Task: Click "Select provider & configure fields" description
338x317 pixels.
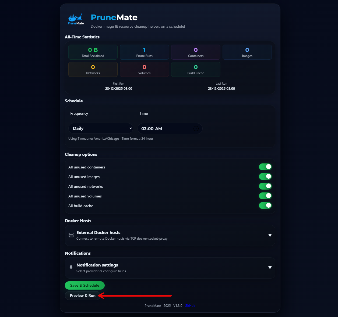Action: pos(101,271)
